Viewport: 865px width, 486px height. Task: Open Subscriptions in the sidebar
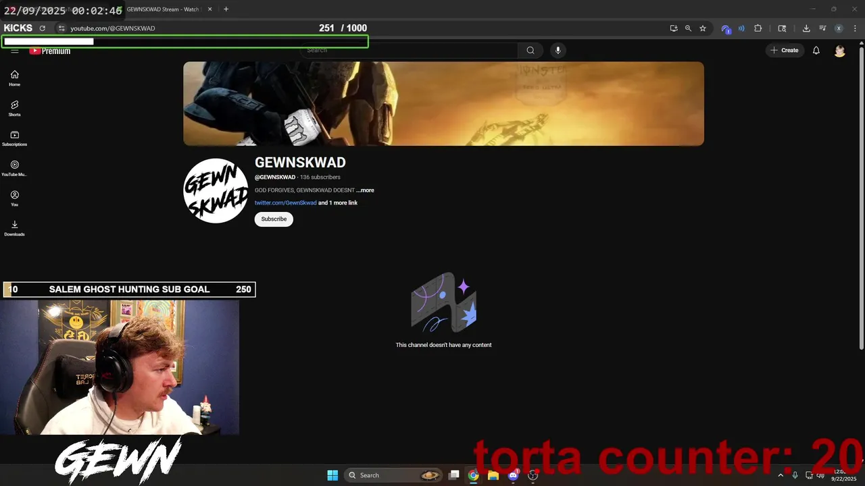pyautogui.click(x=14, y=138)
